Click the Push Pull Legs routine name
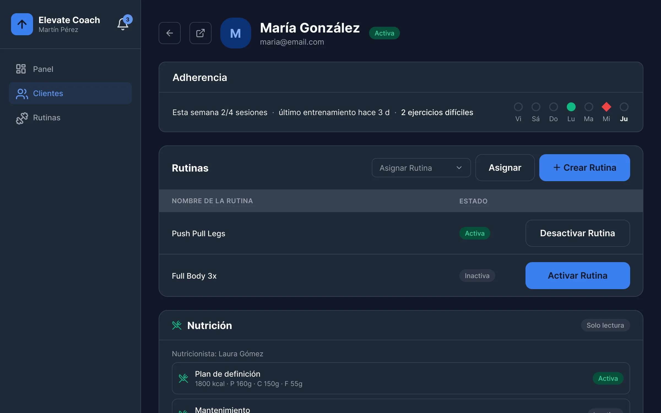 coord(199,233)
